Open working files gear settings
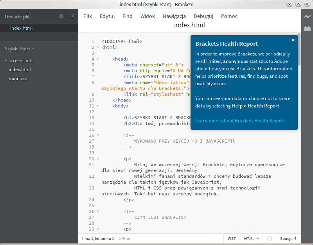Viewport: 313px width, 245px height. [x=61, y=16]
